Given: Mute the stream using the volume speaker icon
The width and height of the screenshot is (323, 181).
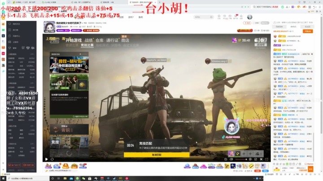Looking at the screenshot, I should click(x=231, y=159).
